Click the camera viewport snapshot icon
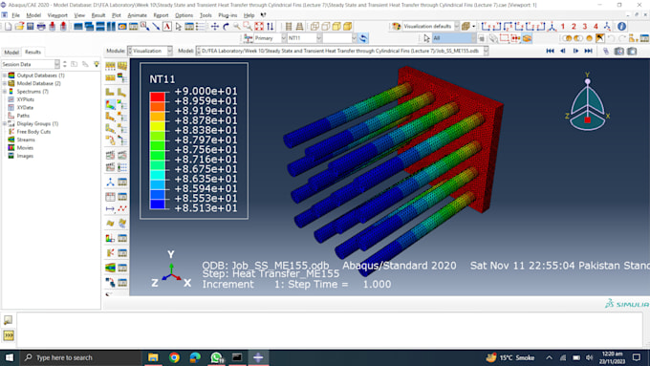650x366 pixels. pyautogui.click(x=618, y=51)
